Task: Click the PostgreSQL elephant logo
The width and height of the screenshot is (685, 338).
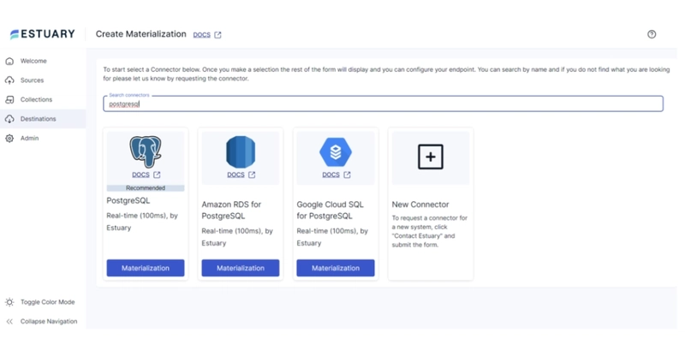Action: pyautogui.click(x=146, y=152)
